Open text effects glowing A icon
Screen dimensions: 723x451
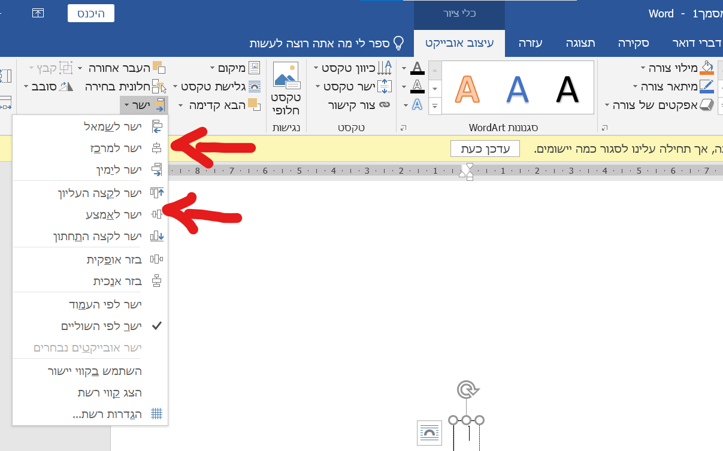[418, 105]
